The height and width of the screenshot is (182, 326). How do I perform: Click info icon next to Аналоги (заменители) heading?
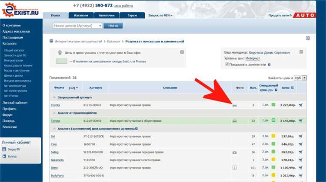(x=136, y=129)
